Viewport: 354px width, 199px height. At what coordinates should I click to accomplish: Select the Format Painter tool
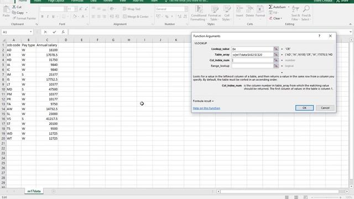point(24,18)
